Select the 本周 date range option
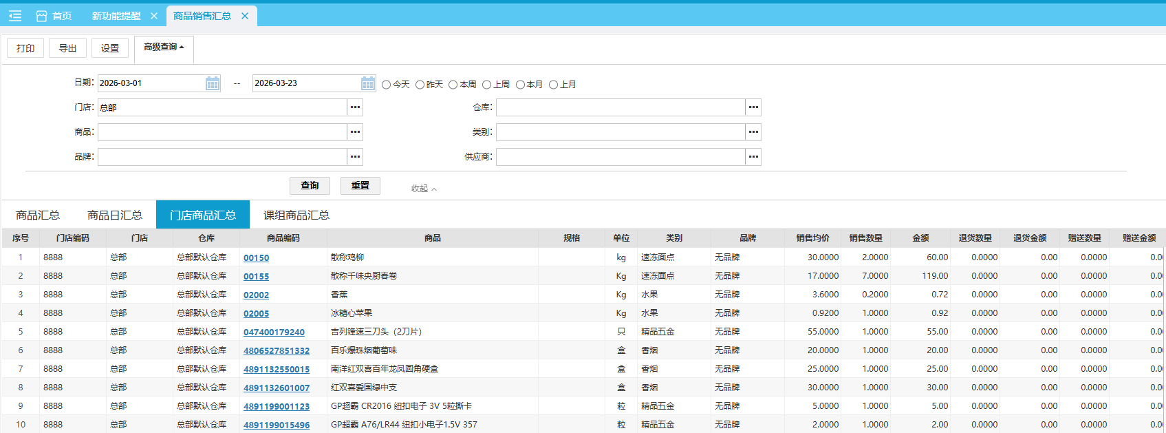 pyautogui.click(x=453, y=85)
